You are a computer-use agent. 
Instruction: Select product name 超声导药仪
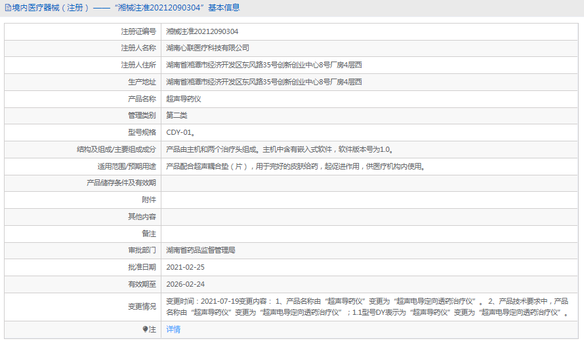(x=184, y=99)
